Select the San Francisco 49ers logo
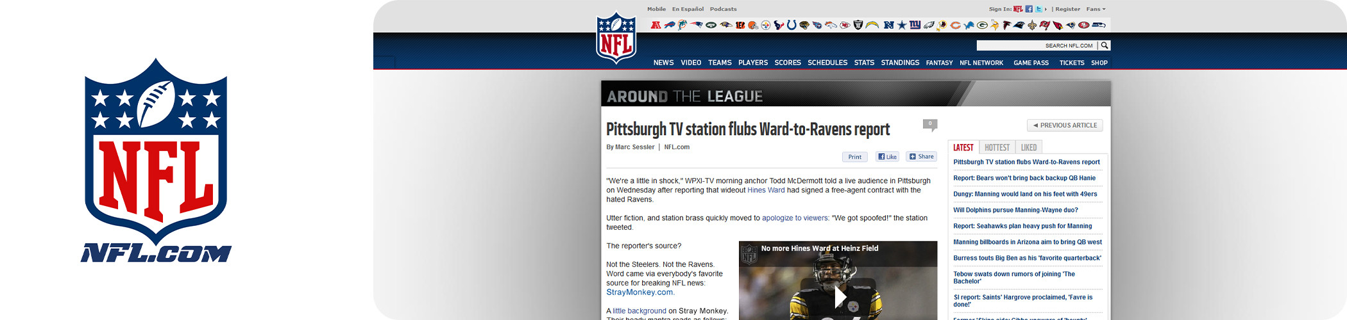Image resolution: width=1347 pixels, height=320 pixels. [x=1084, y=25]
